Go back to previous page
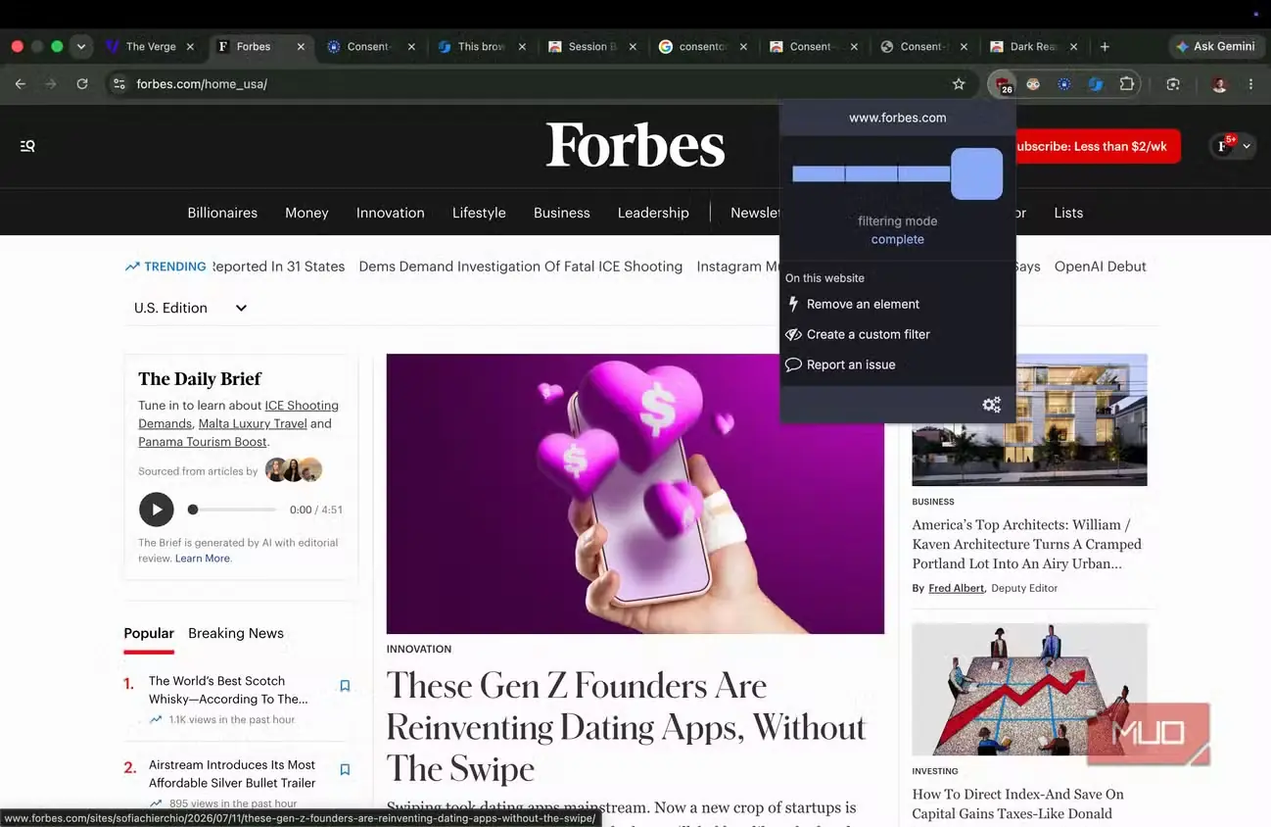Screen dimensions: 1271x827 point(21,84)
